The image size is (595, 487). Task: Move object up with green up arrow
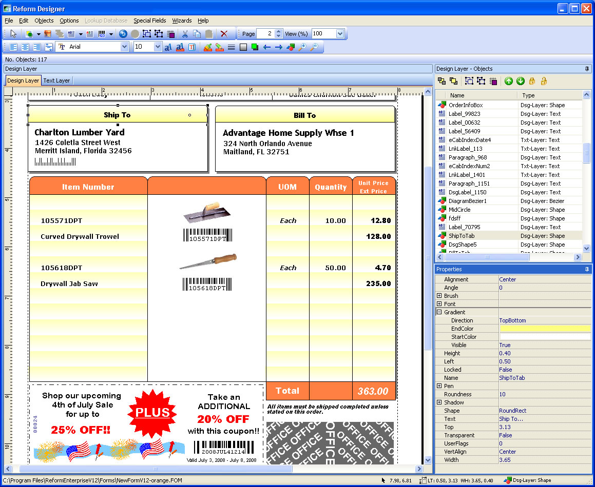click(508, 80)
